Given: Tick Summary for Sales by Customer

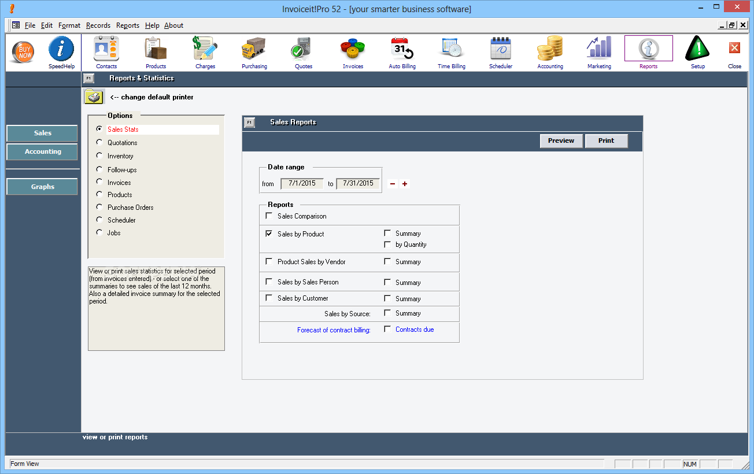Looking at the screenshot, I should tap(387, 298).
